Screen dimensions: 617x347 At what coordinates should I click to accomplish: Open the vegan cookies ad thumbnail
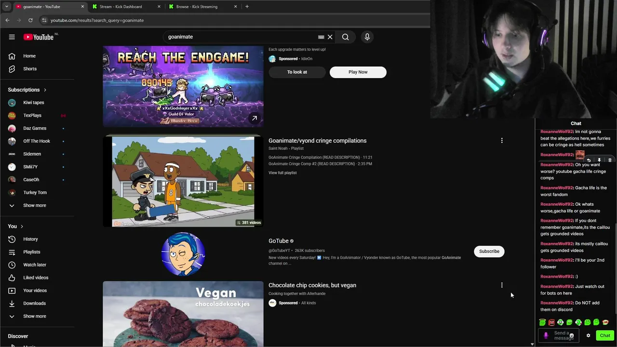pyautogui.click(x=183, y=314)
